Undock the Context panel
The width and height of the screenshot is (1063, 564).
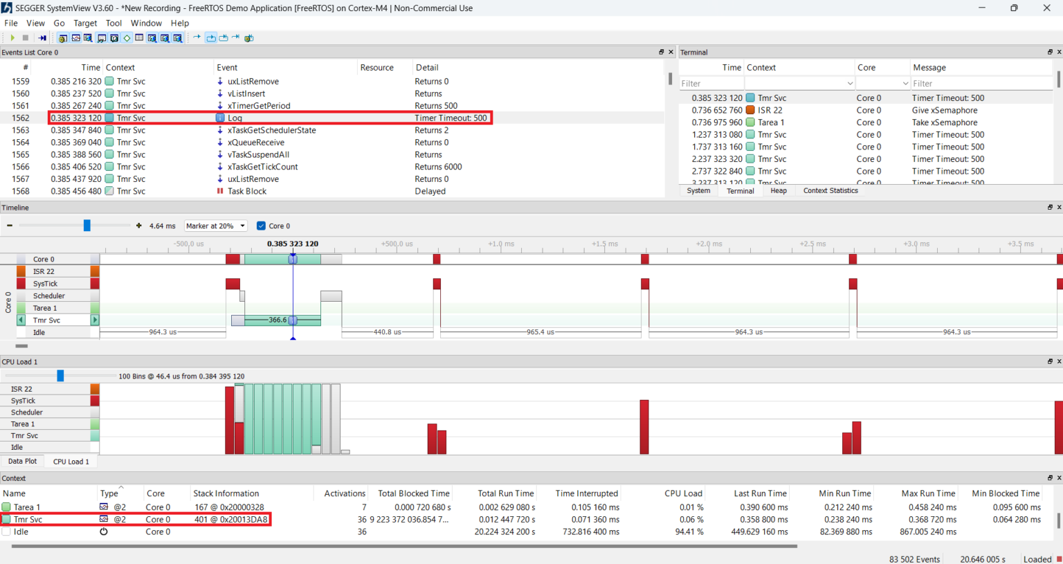tap(1050, 477)
